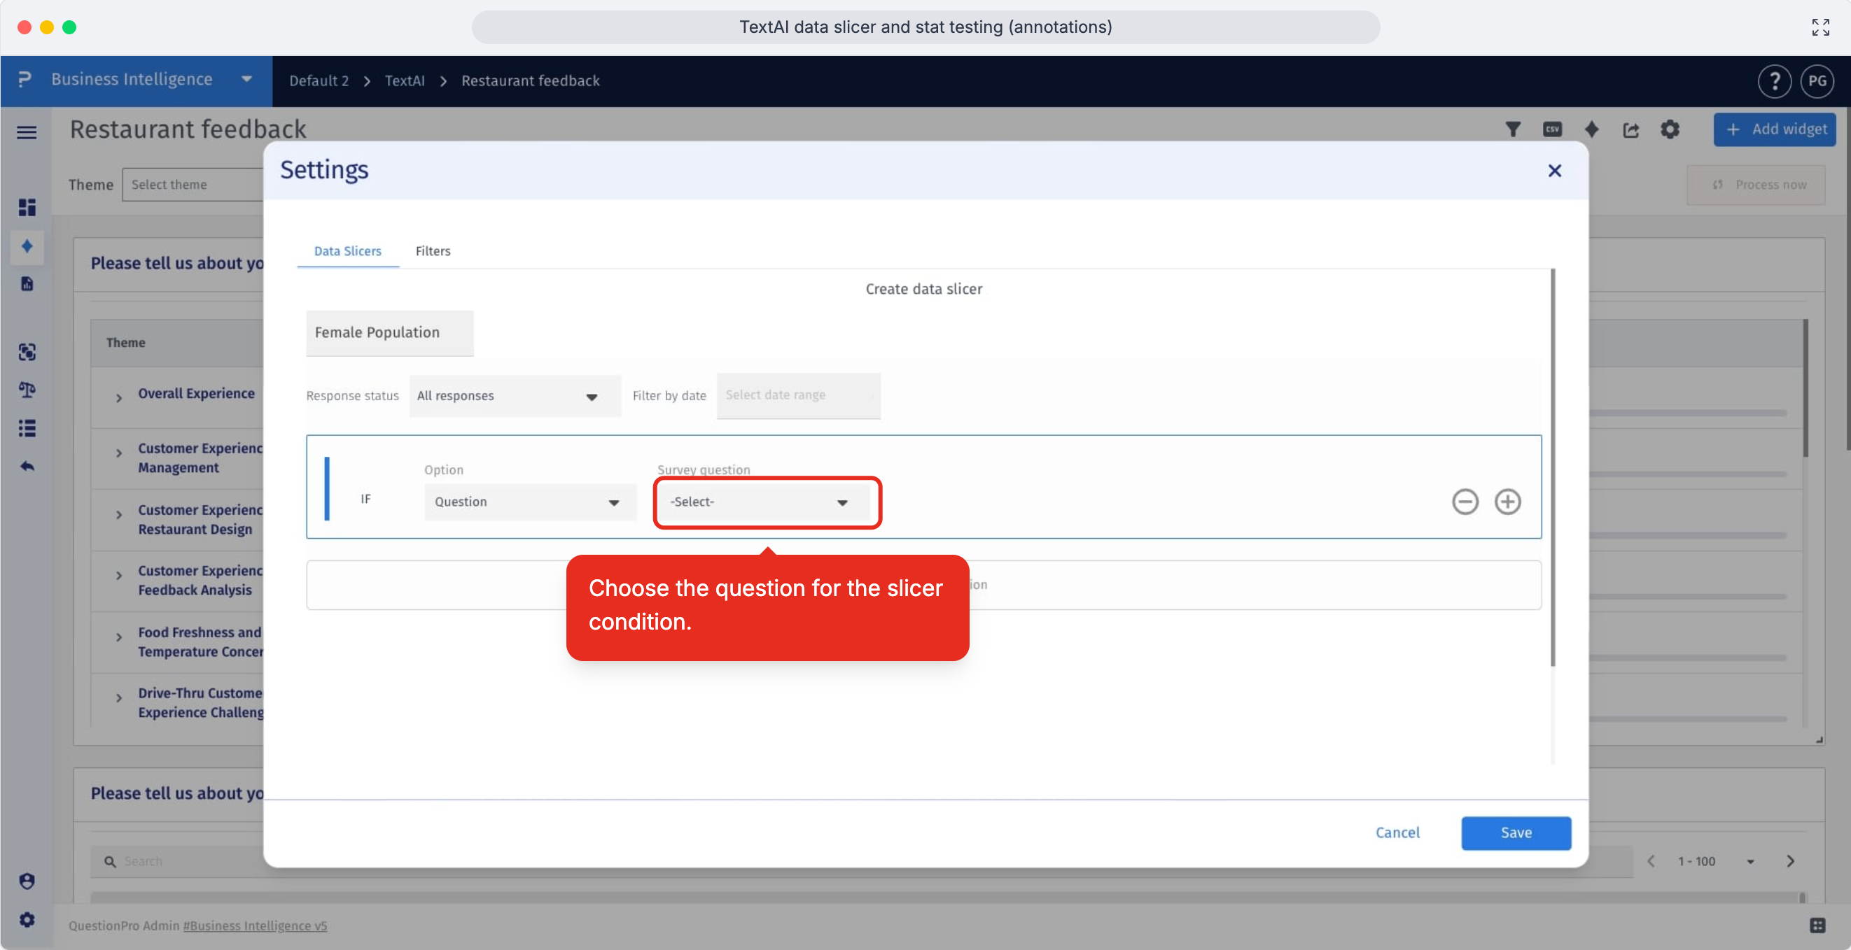Expand the Drive-Thru Customer Experience row
The image size is (1851, 950).
[x=118, y=698]
